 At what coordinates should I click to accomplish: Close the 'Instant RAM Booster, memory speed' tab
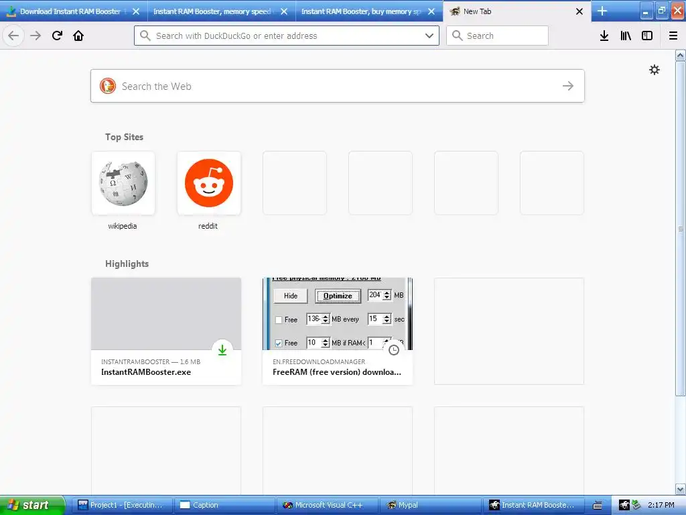[x=284, y=11]
